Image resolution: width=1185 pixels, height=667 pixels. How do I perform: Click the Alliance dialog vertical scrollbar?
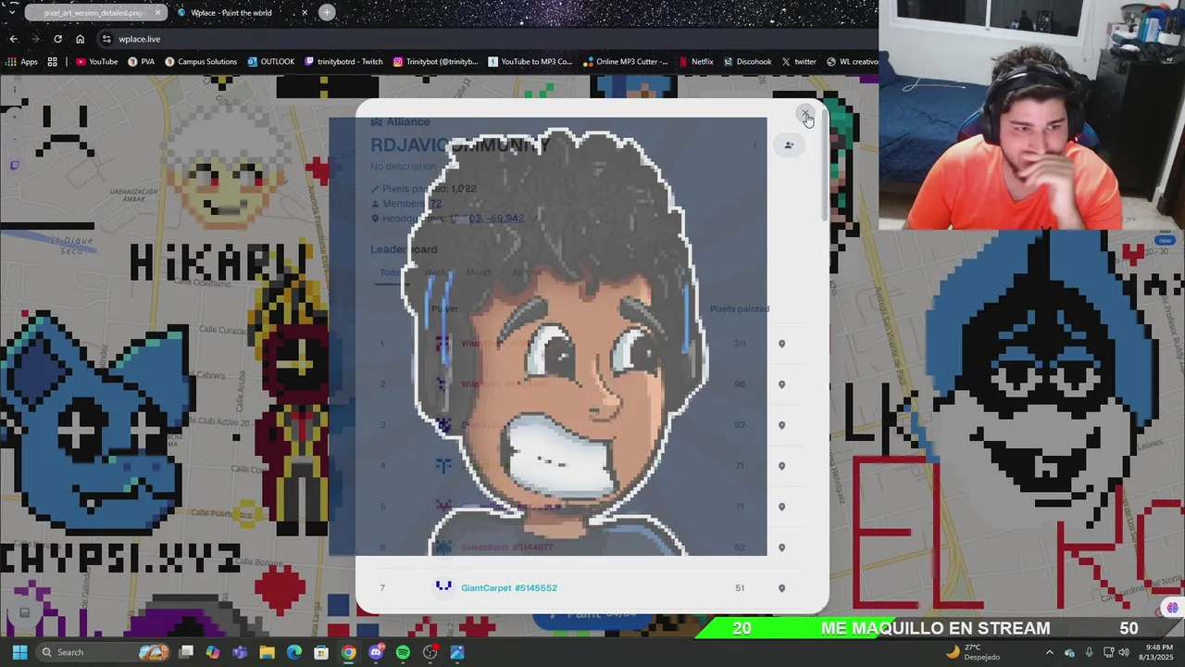(x=825, y=167)
